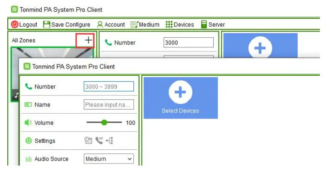
Task: Focus the Name field with 'Please input na...' placeholder
Action: [x=109, y=104]
